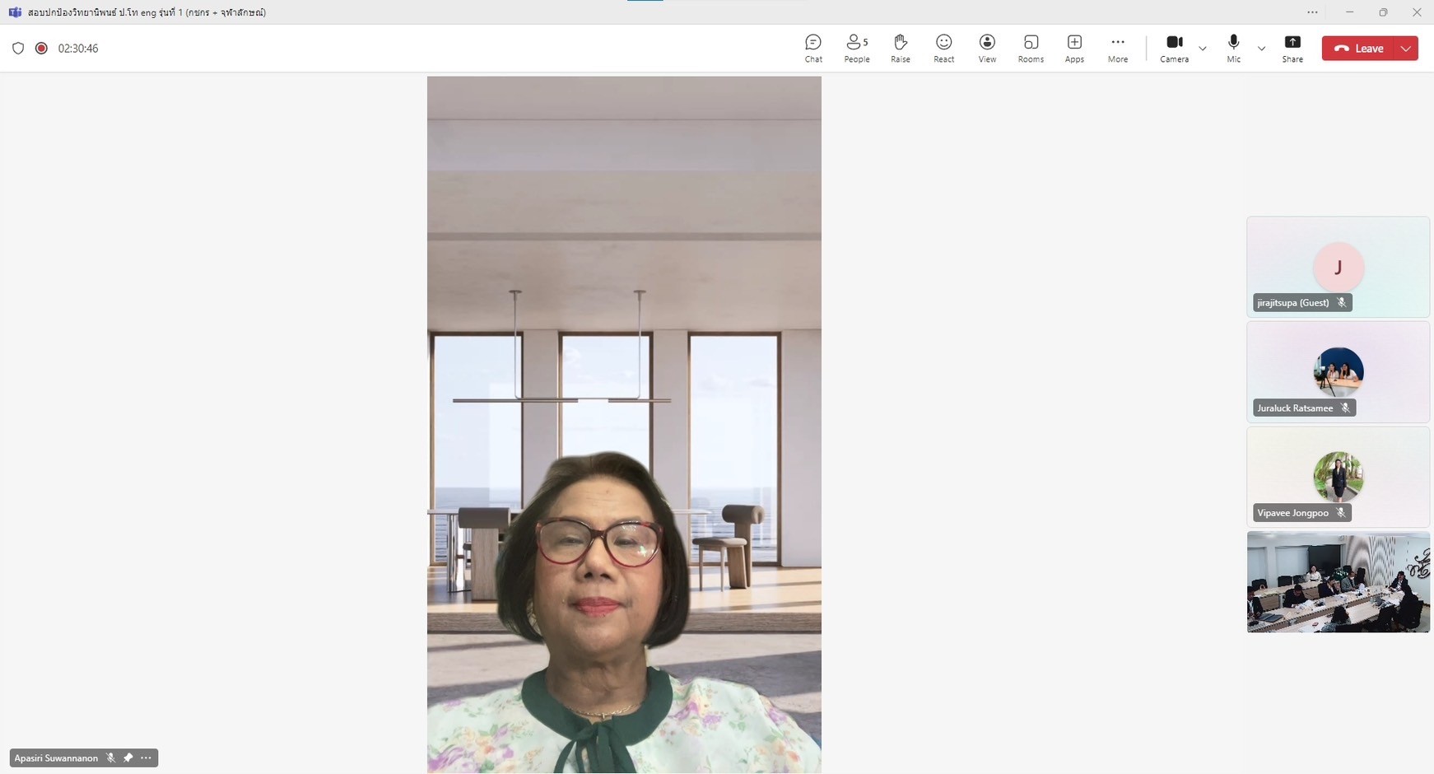Select the conference room video tile
Viewport: 1434px width, 774px height.
(1338, 582)
